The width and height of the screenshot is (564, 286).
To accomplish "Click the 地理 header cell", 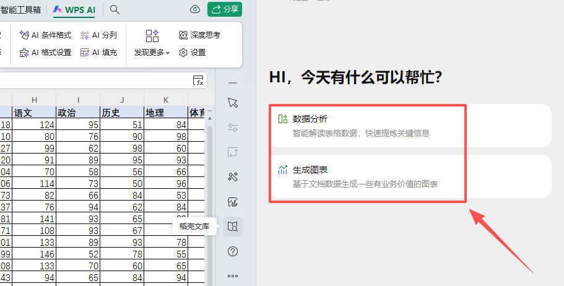I will point(166,113).
